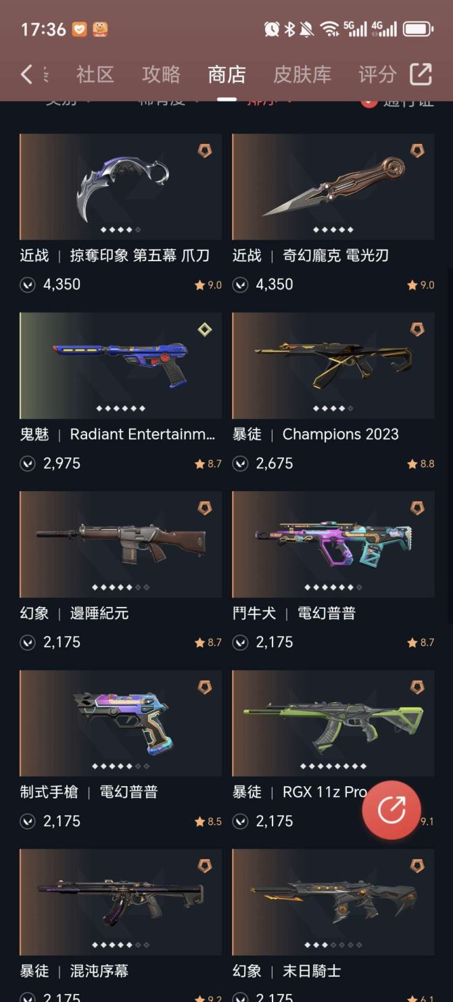453x1002 pixels.
Task: Toggle the 通行证 filter checkbox
Action: 368,101
